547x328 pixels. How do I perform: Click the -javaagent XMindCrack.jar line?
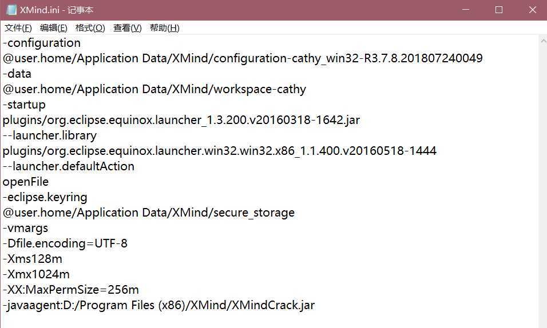coord(158,305)
